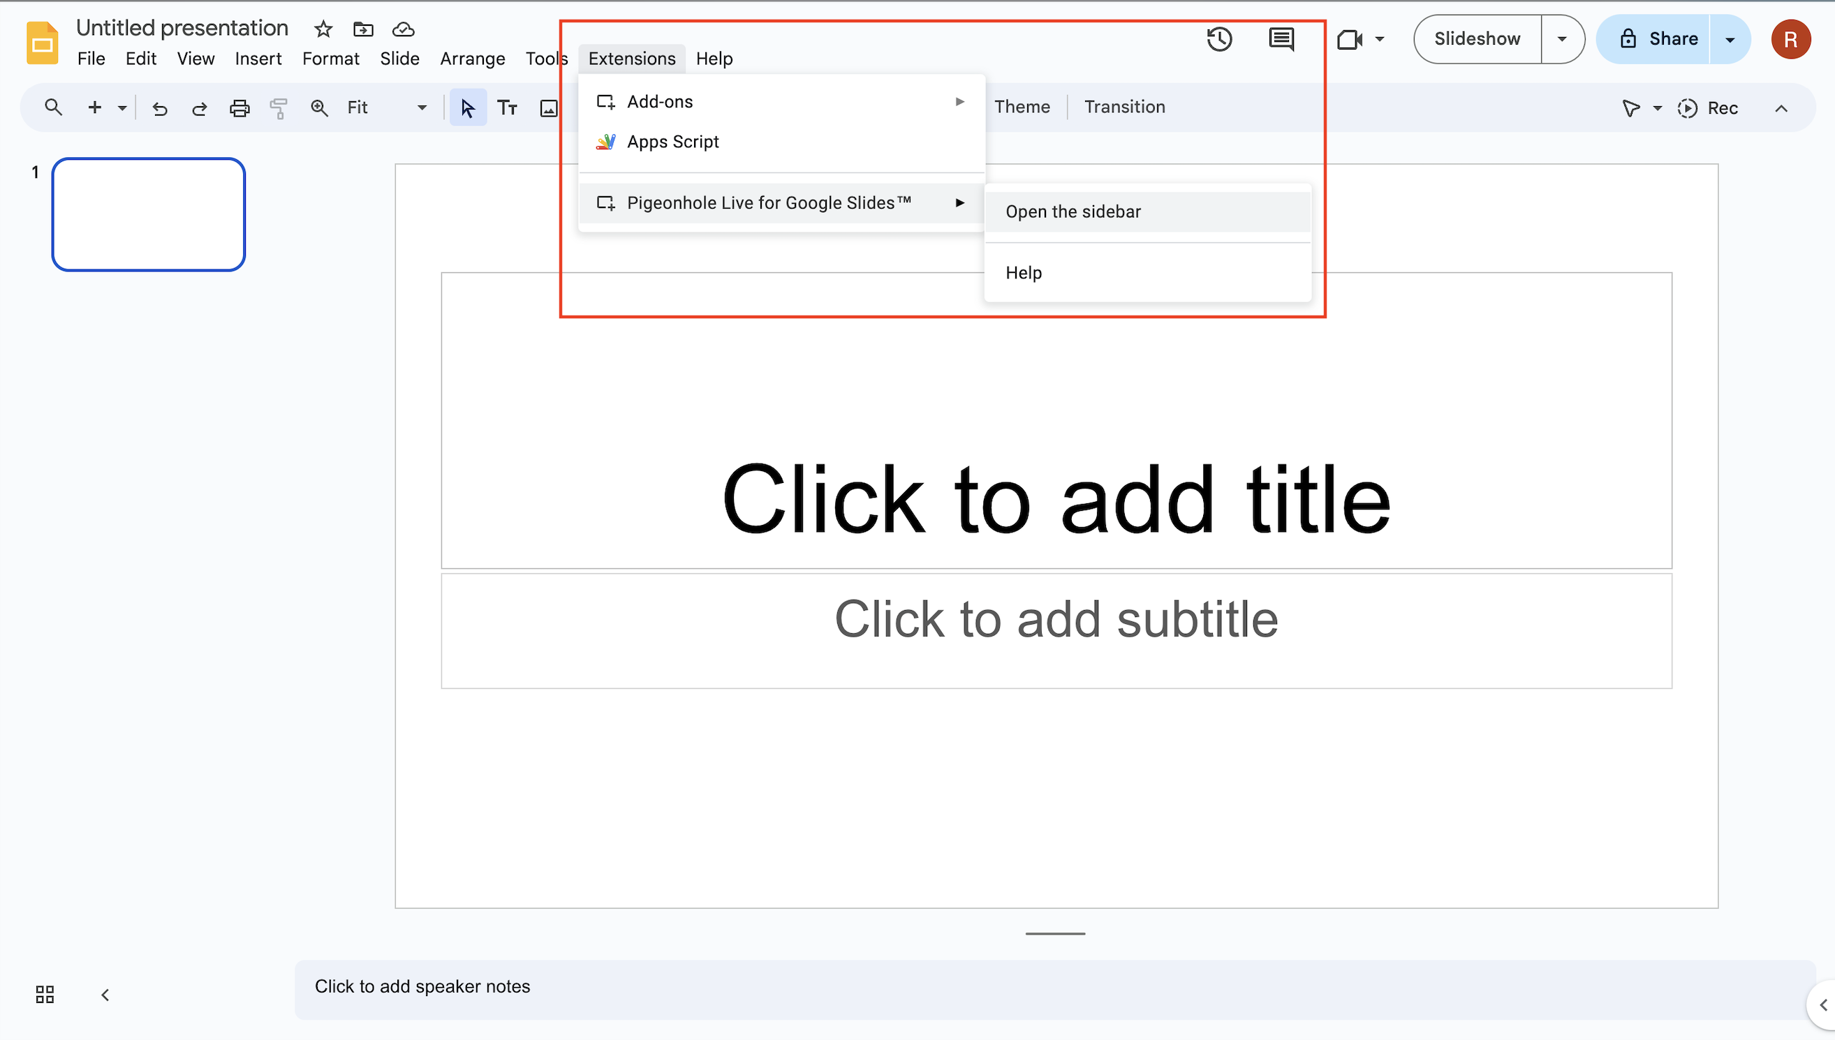
Task: Start the Slideshow
Action: [x=1477, y=39]
